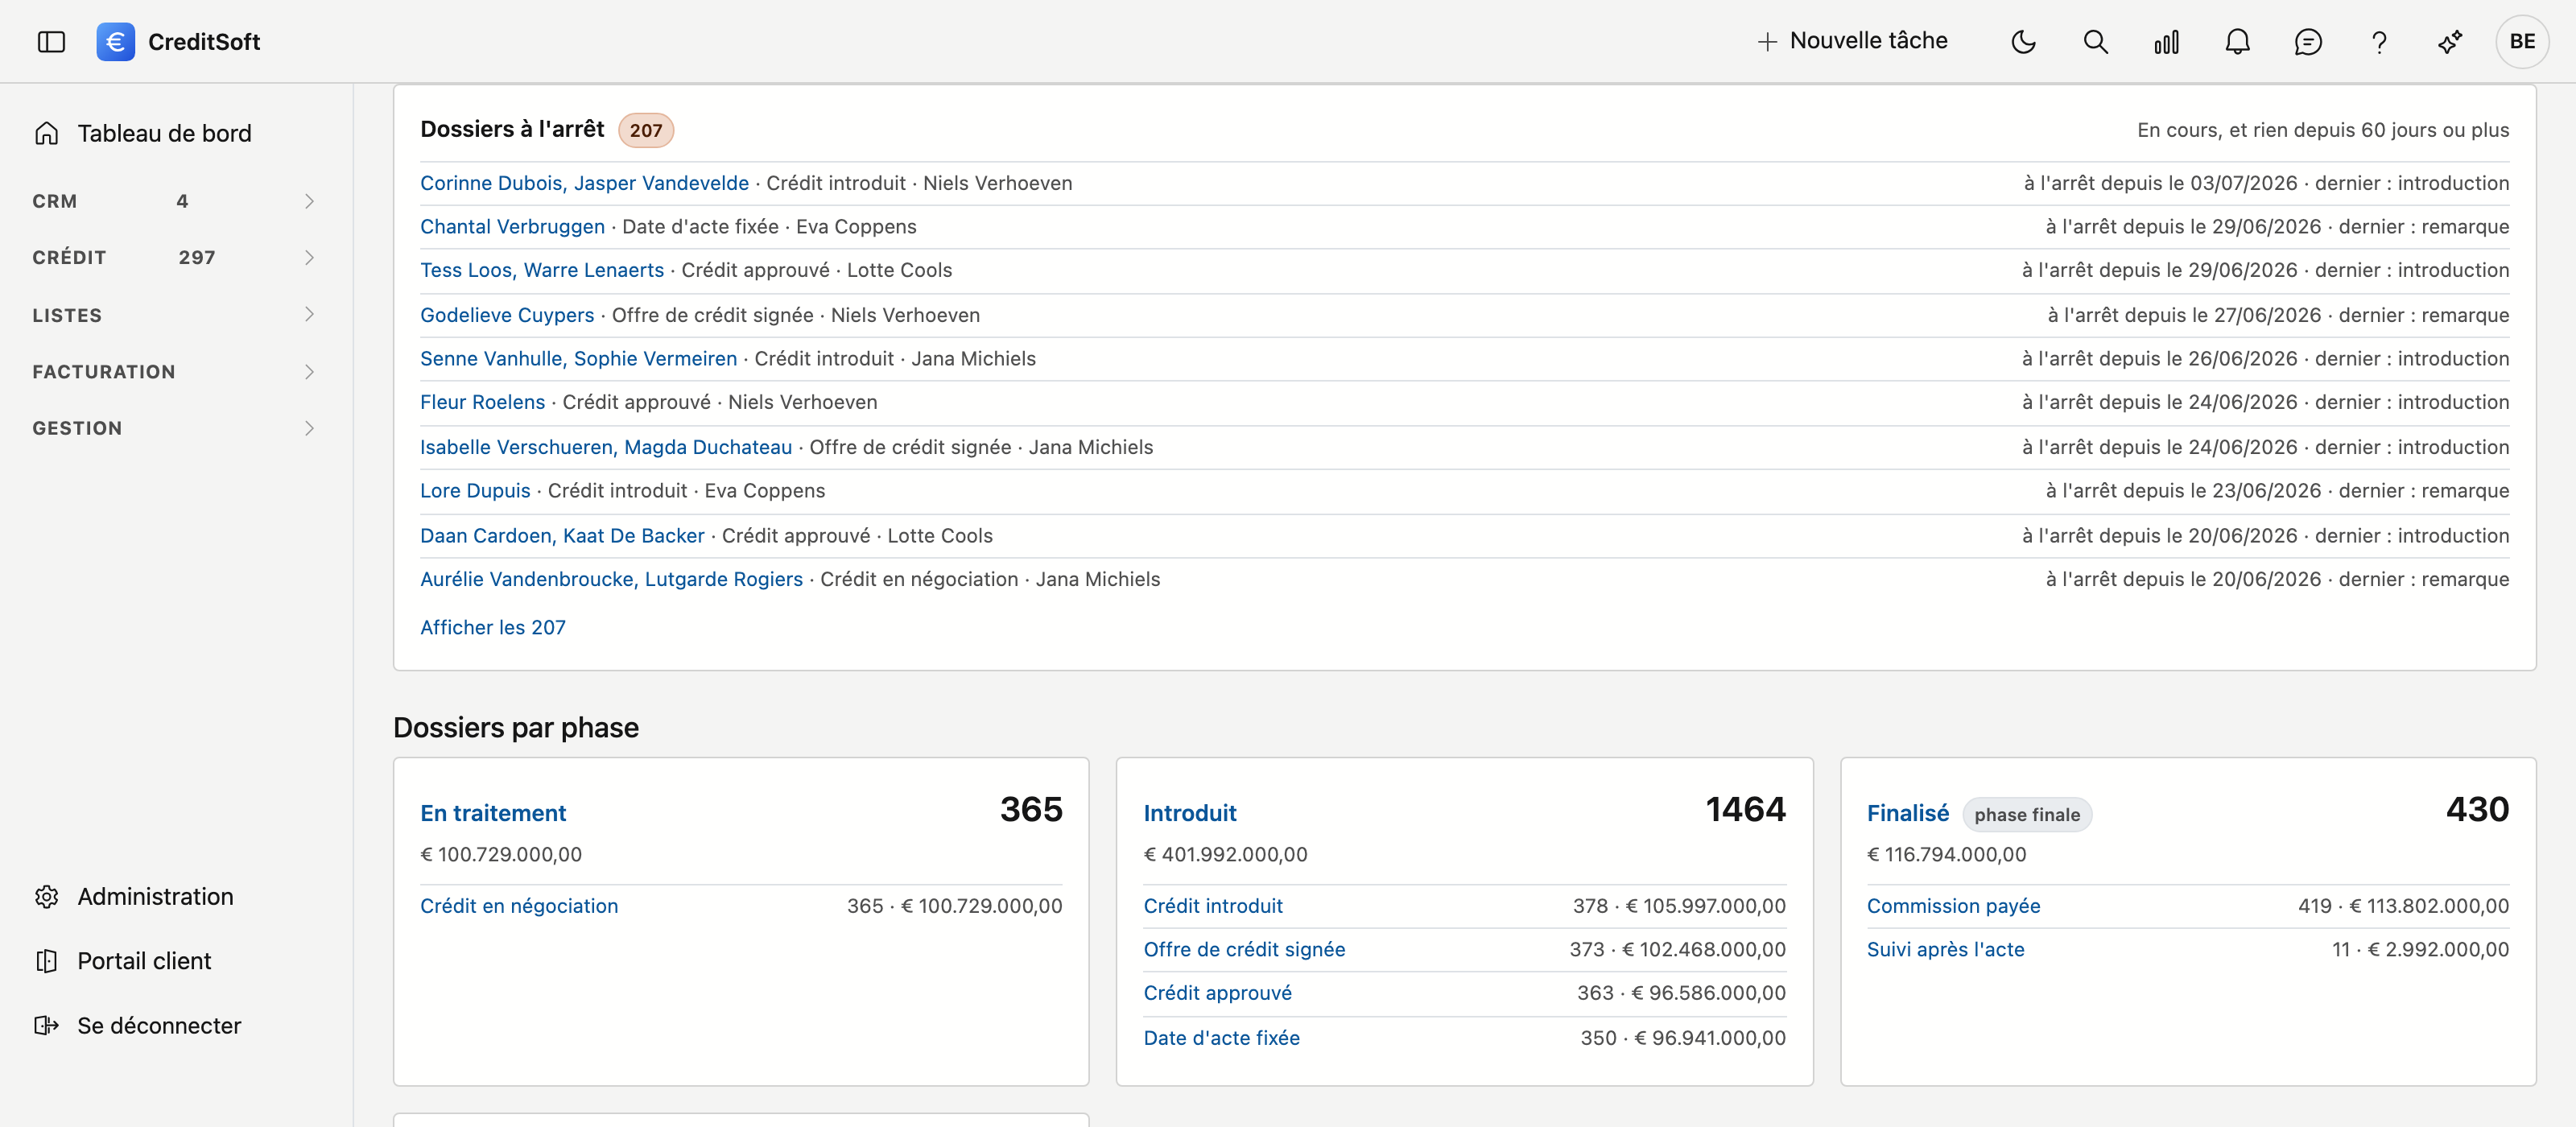Click the Se déconnecter logout icon

pyautogui.click(x=47, y=1025)
